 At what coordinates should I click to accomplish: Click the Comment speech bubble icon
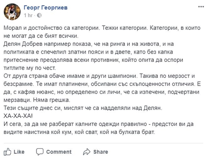40,152
